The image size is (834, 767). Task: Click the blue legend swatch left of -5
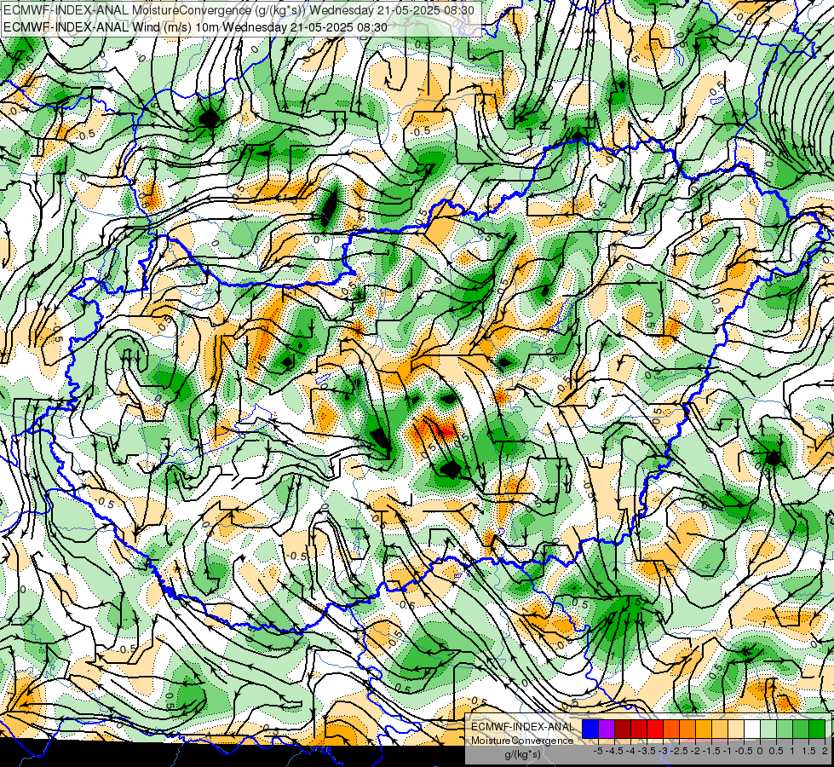pos(590,730)
